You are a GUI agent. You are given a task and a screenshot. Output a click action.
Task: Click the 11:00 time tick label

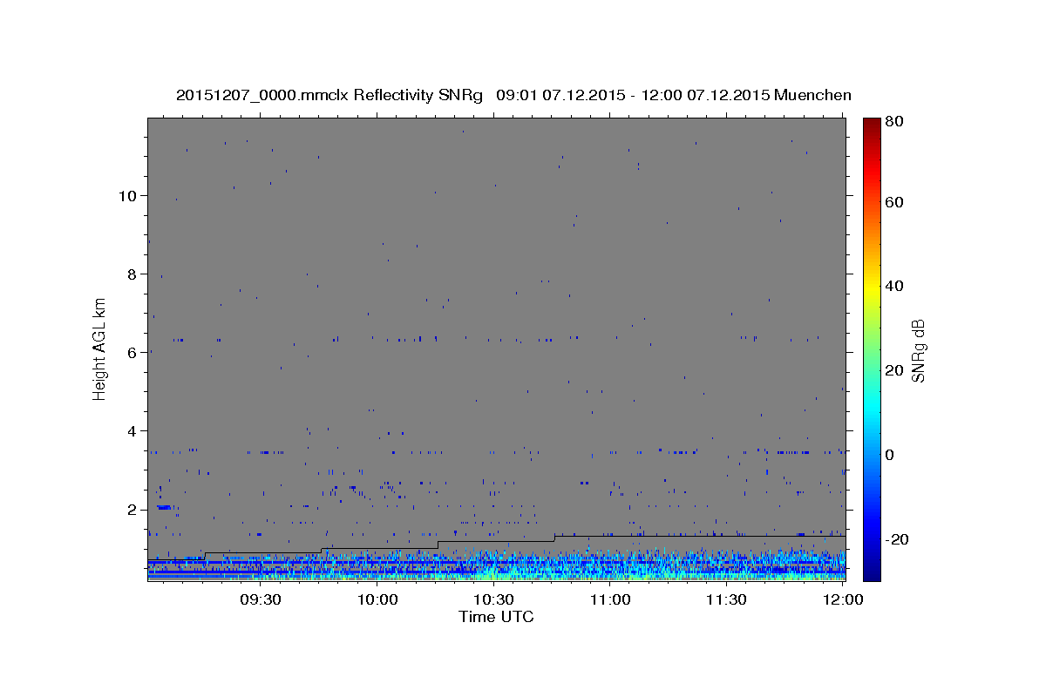(x=610, y=599)
